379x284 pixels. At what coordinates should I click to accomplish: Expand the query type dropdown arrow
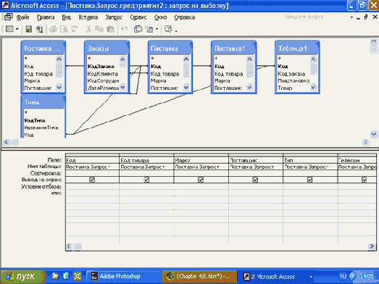coord(157,29)
